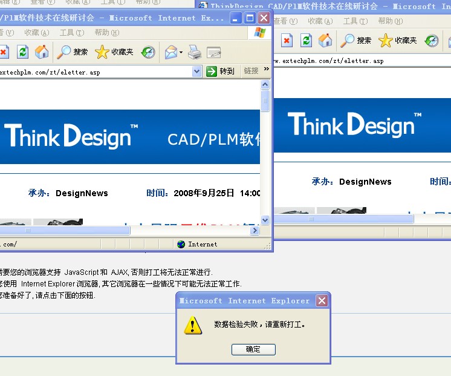
Task: Click the address field in front IE window
Action: (x=96, y=72)
